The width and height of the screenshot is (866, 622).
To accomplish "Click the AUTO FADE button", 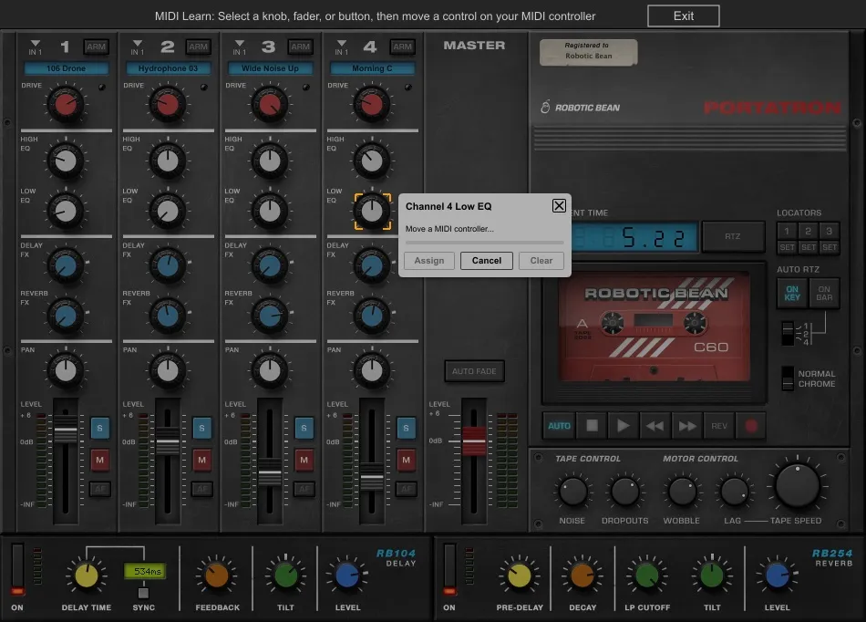I will pos(474,371).
